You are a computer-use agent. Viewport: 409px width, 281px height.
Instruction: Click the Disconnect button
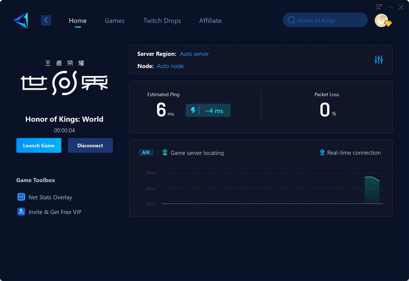click(90, 145)
